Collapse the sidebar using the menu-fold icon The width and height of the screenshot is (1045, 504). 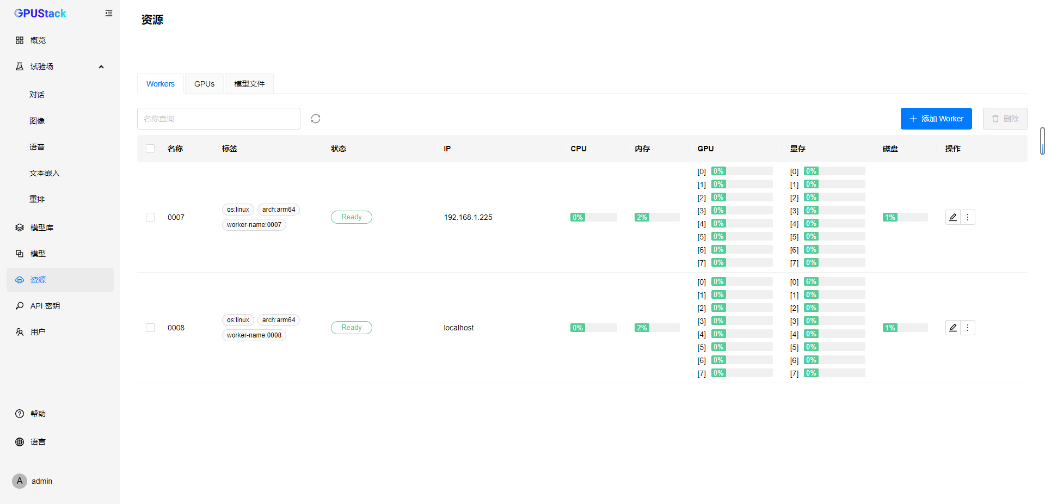(x=109, y=13)
